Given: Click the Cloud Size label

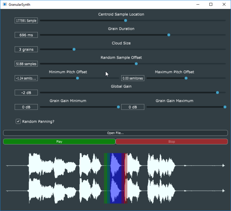Looking at the screenshot, I should coord(121,43).
